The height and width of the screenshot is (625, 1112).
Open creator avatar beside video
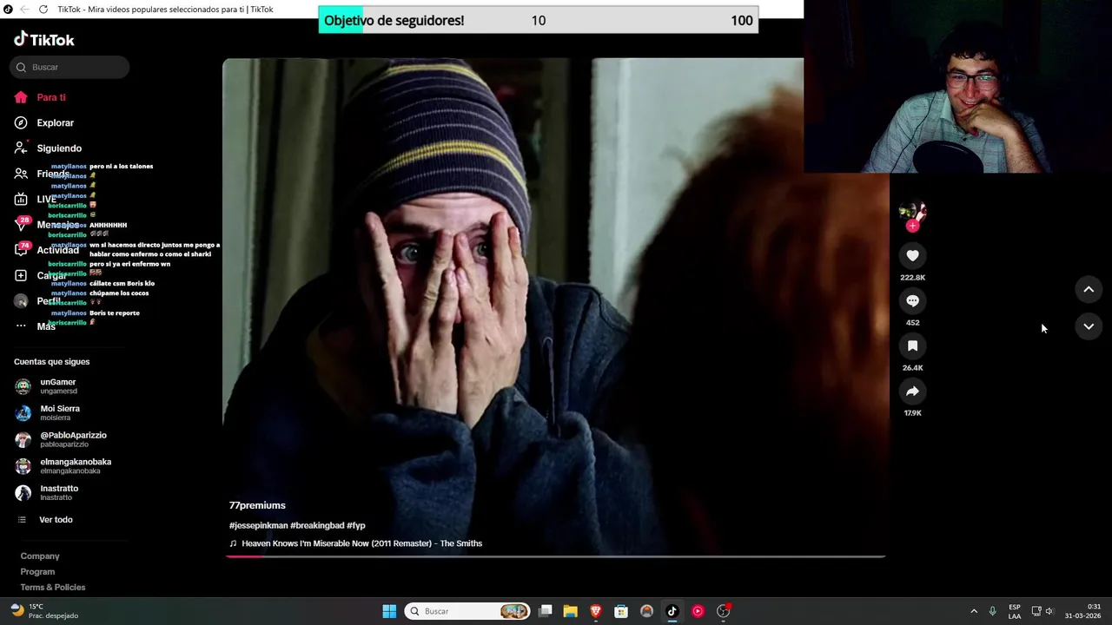(x=912, y=211)
